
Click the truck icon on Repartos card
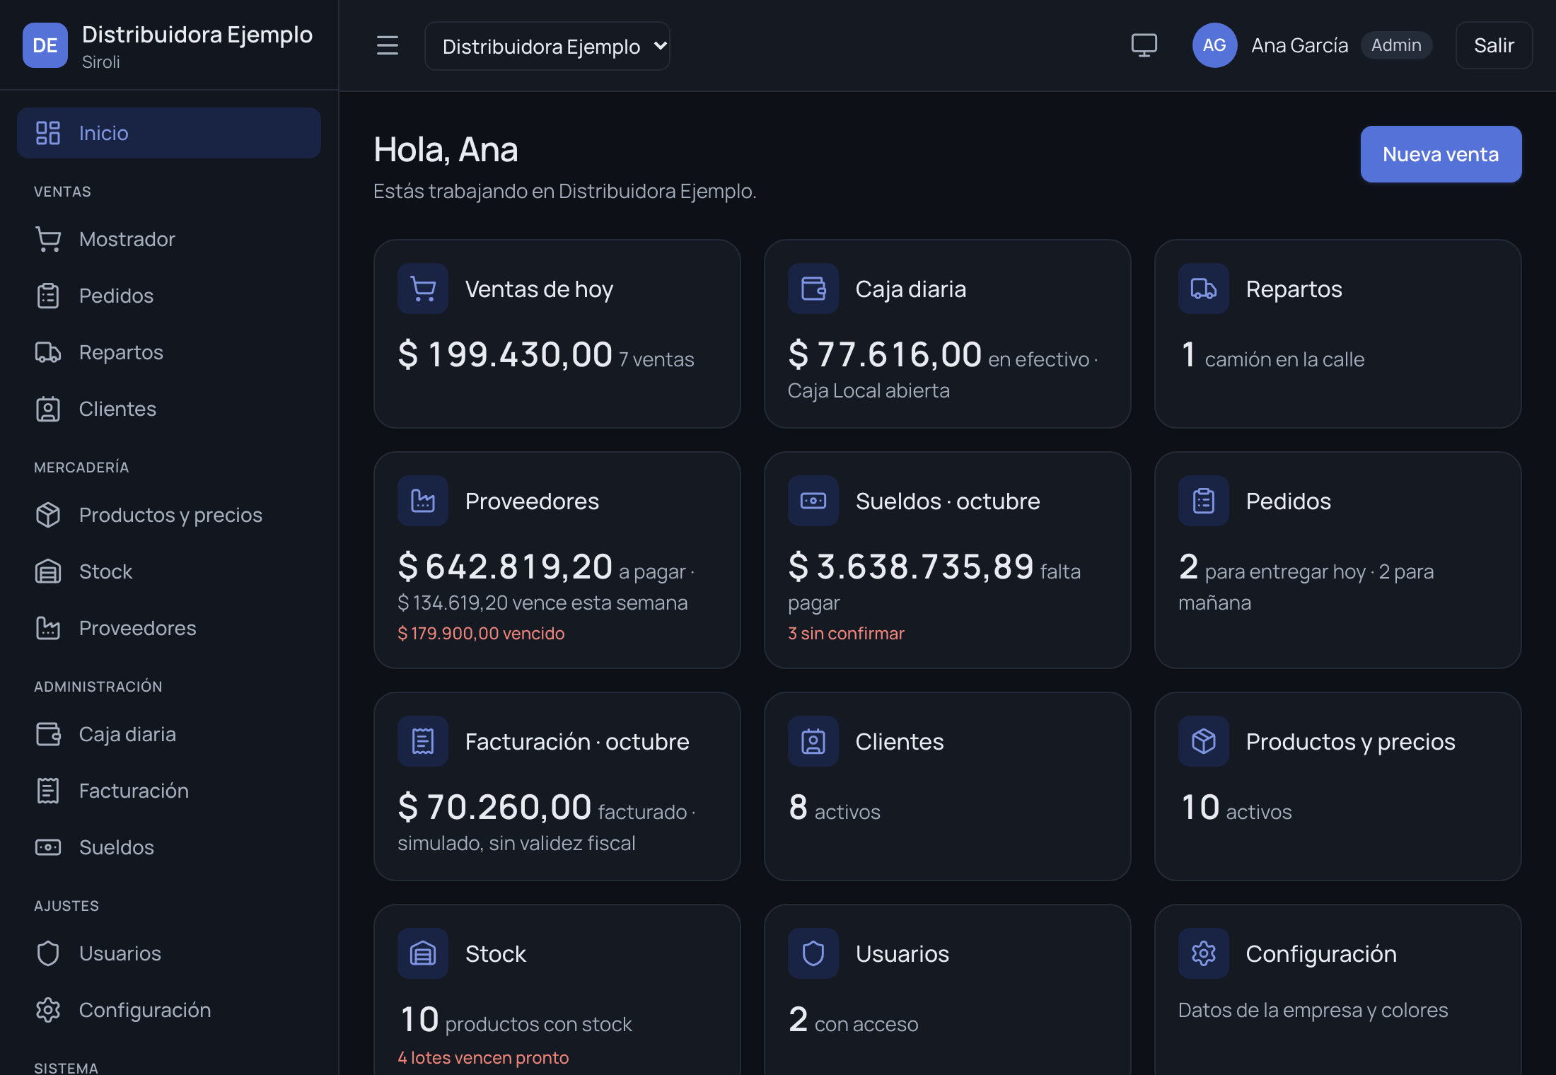coord(1204,289)
